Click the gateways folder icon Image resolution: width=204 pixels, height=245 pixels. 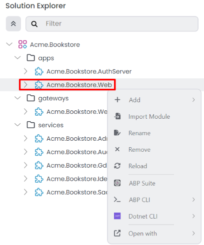(31, 98)
